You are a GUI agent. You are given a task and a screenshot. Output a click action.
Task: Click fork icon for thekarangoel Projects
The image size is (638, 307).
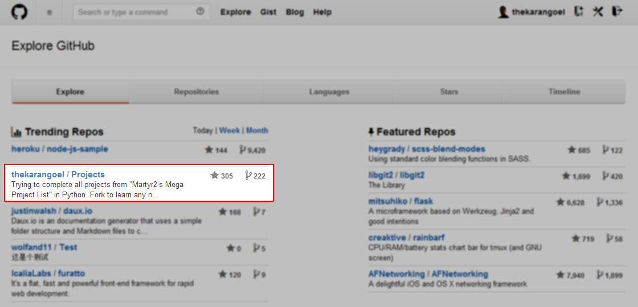248,176
